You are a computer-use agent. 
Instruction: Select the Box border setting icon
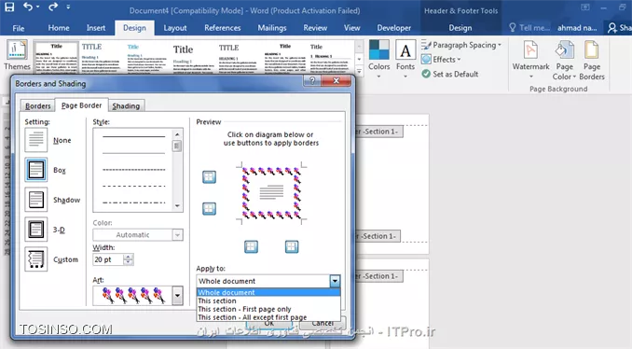[36, 170]
